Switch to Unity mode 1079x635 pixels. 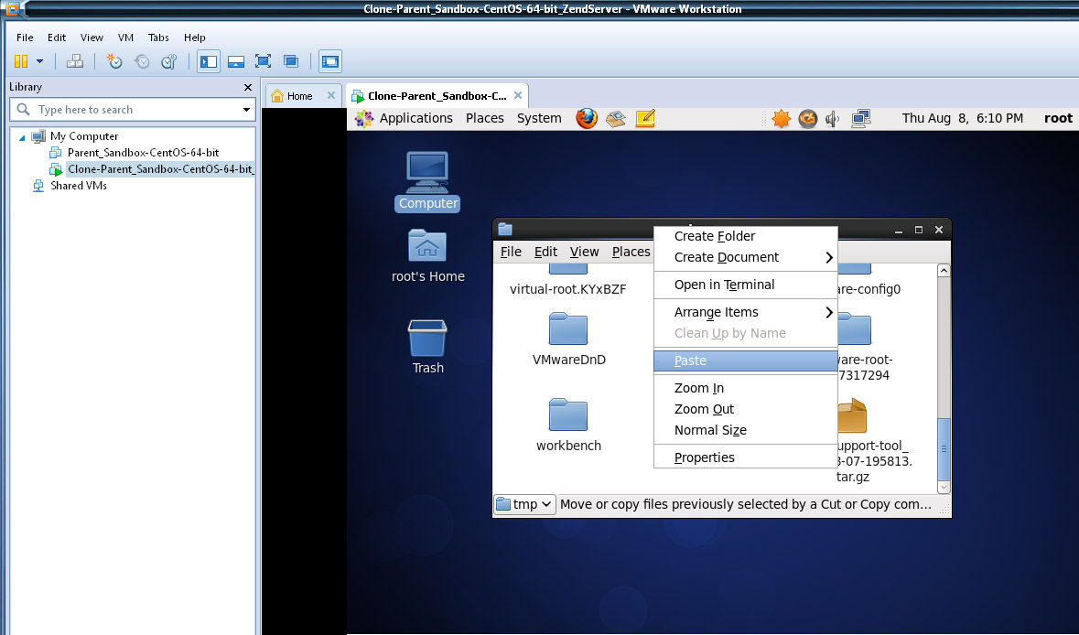pos(291,61)
